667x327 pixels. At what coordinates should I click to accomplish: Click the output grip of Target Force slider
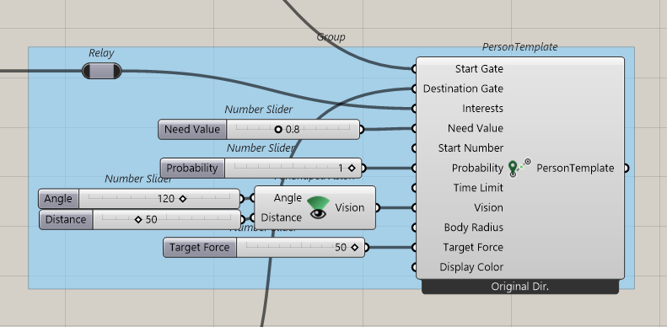pos(367,248)
